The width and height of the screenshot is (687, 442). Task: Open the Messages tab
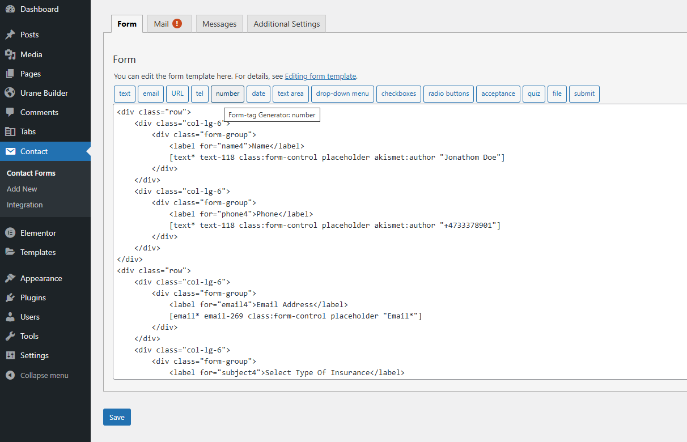tap(219, 24)
